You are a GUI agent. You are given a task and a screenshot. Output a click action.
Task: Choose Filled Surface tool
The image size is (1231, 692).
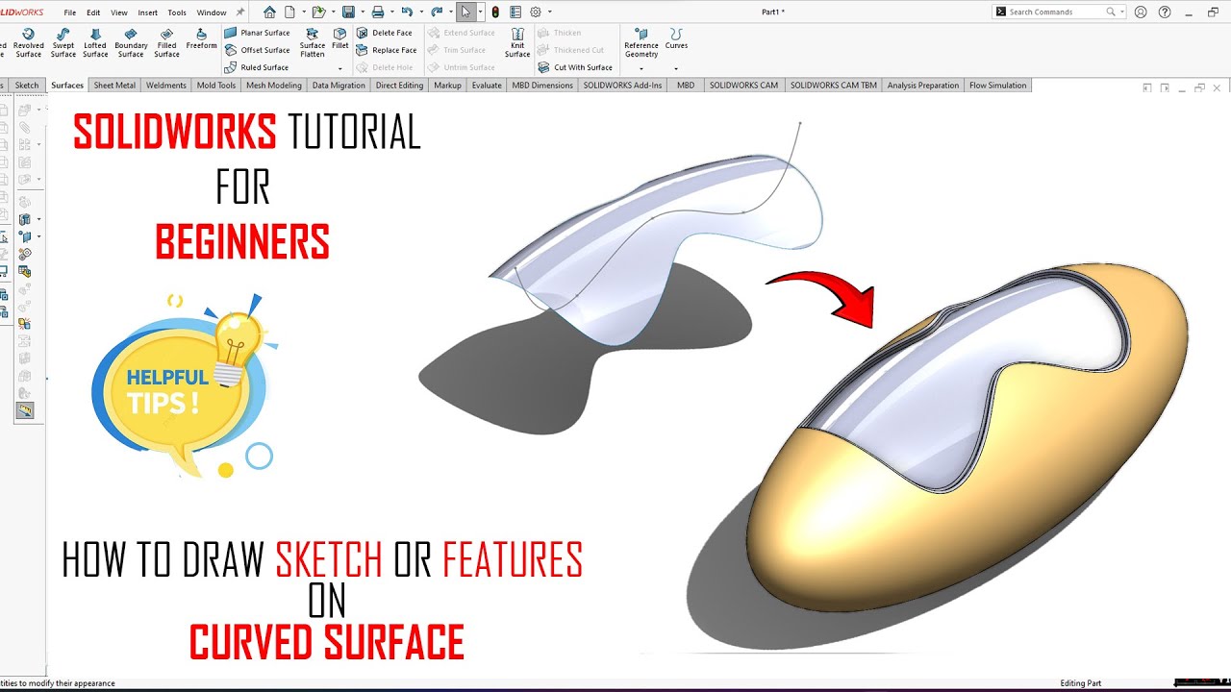[x=167, y=44]
